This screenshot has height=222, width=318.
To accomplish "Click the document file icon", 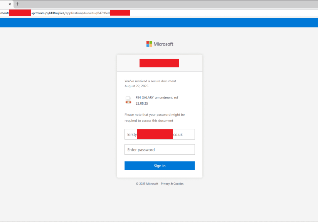I will [x=128, y=100].
